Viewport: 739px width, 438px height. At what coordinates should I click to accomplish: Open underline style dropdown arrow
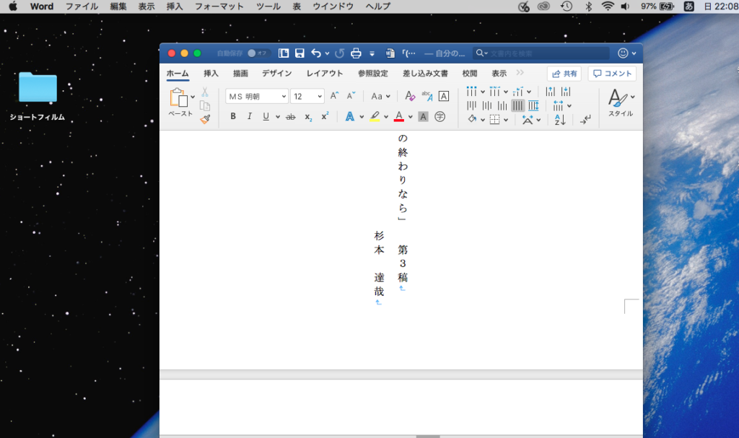click(x=278, y=117)
